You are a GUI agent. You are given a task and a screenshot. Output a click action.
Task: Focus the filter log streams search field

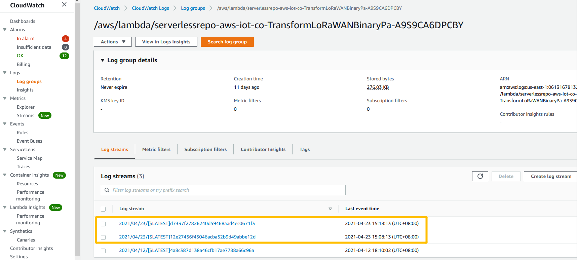click(223, 190)
